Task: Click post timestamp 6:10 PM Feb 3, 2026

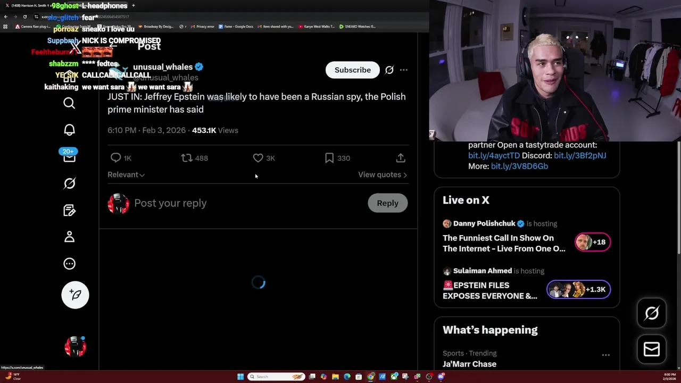Action: [146, 130]
